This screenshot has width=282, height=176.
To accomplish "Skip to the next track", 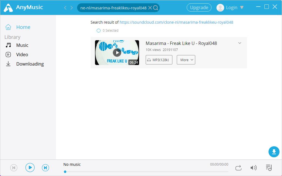I will 45,168.
